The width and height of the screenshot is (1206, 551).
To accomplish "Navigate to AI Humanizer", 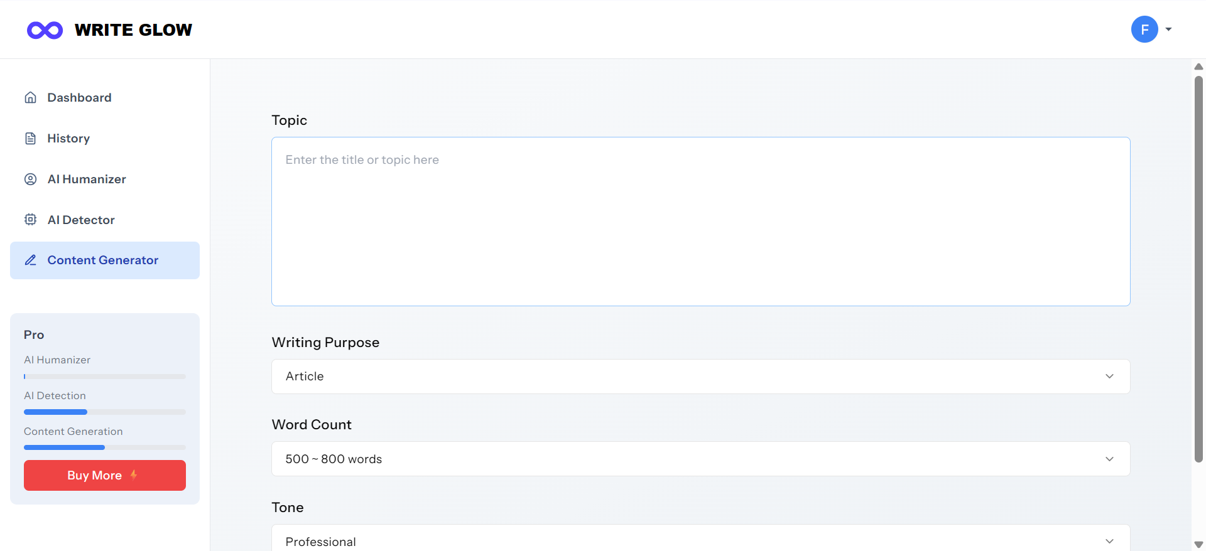I will (105, 179).
